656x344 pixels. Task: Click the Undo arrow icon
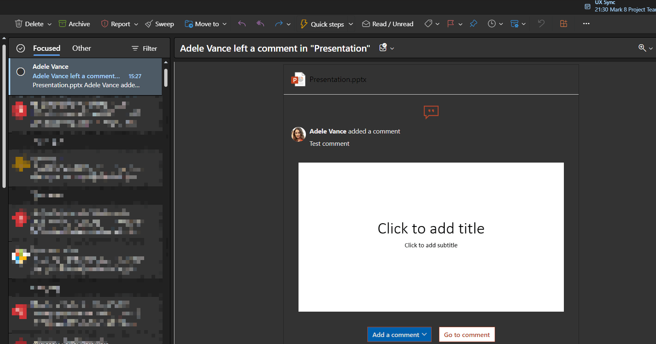coord(541,24)
